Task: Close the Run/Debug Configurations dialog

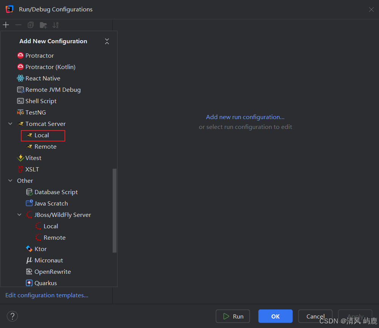Action: 371,9
